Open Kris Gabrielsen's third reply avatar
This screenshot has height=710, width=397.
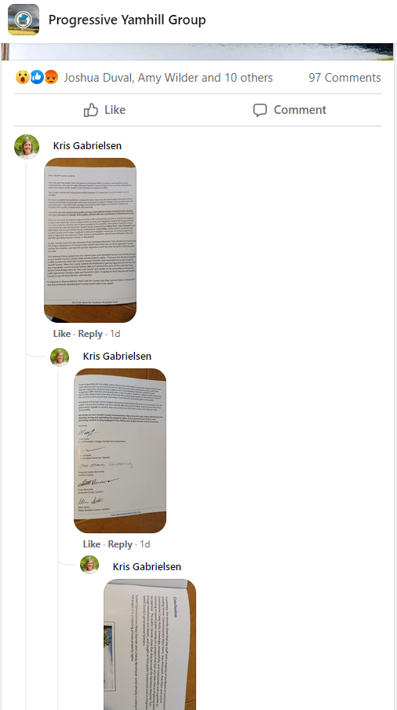pos(89,565)
